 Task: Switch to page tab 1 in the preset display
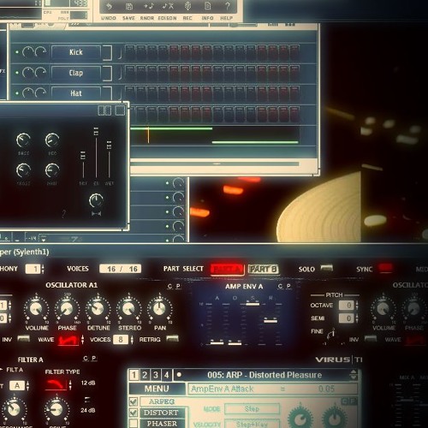coord(134,375)
